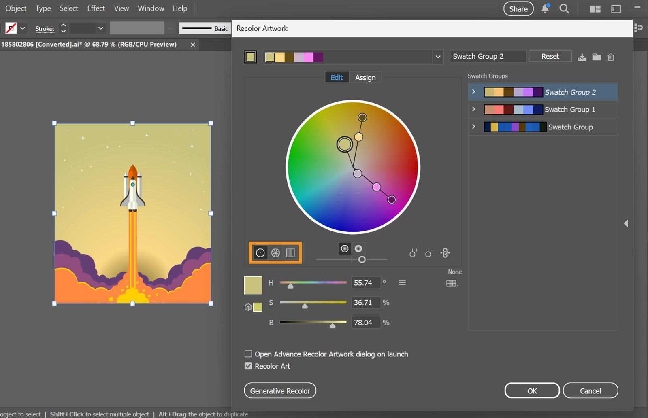648x418 pixels.
Task: Delete the swatch group with trash icon
Action: coord(611,57)
